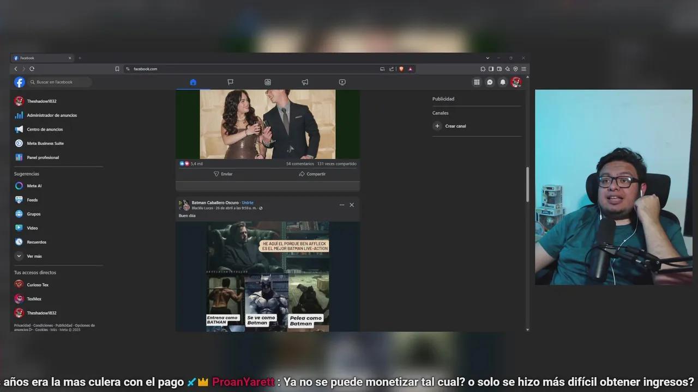Screen dimensions: 698x392
Task: Click the share icon in address bar
Action: [x=391, y=69]
